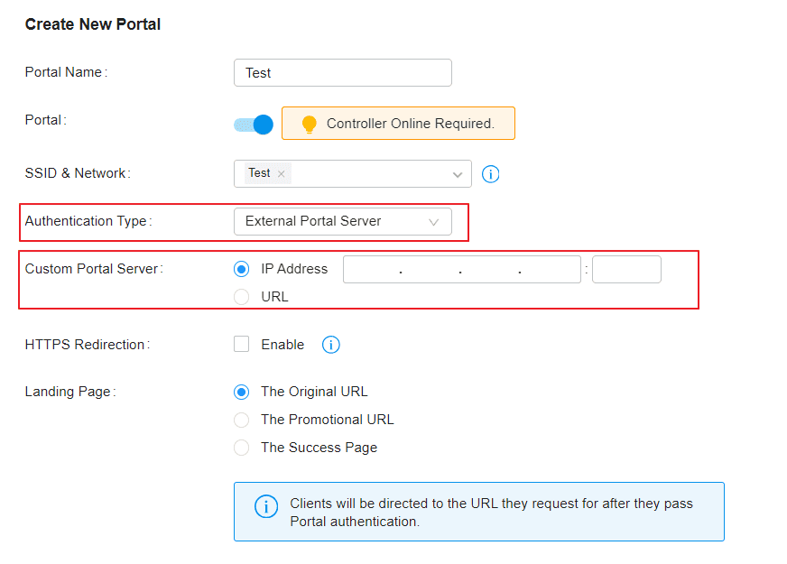Enable the HTTPS Redirection checkbox
This screenshot has width=787, height=564.
[241, 344]
